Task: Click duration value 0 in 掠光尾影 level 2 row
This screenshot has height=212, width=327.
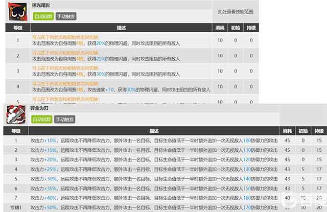Action: click(251, 56)
